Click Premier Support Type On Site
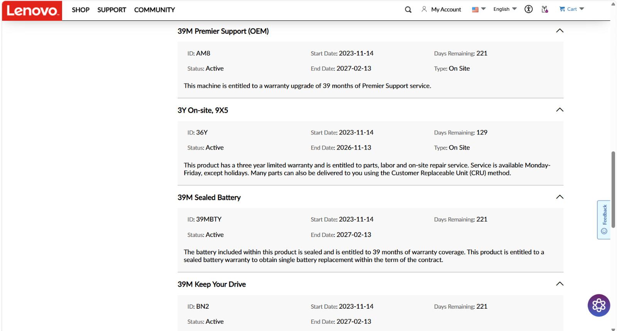617x331 pixels. click(x=459, y=68)
